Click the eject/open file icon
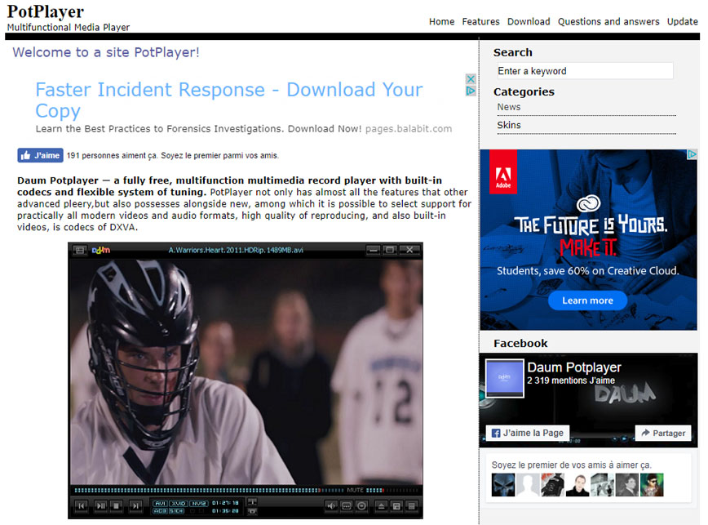708x525 pixels. [381, 506]
